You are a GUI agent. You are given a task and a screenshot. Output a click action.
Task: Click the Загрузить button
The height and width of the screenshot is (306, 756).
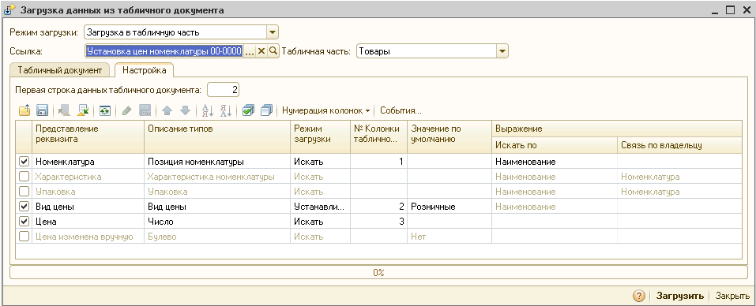tap(680, 296)
